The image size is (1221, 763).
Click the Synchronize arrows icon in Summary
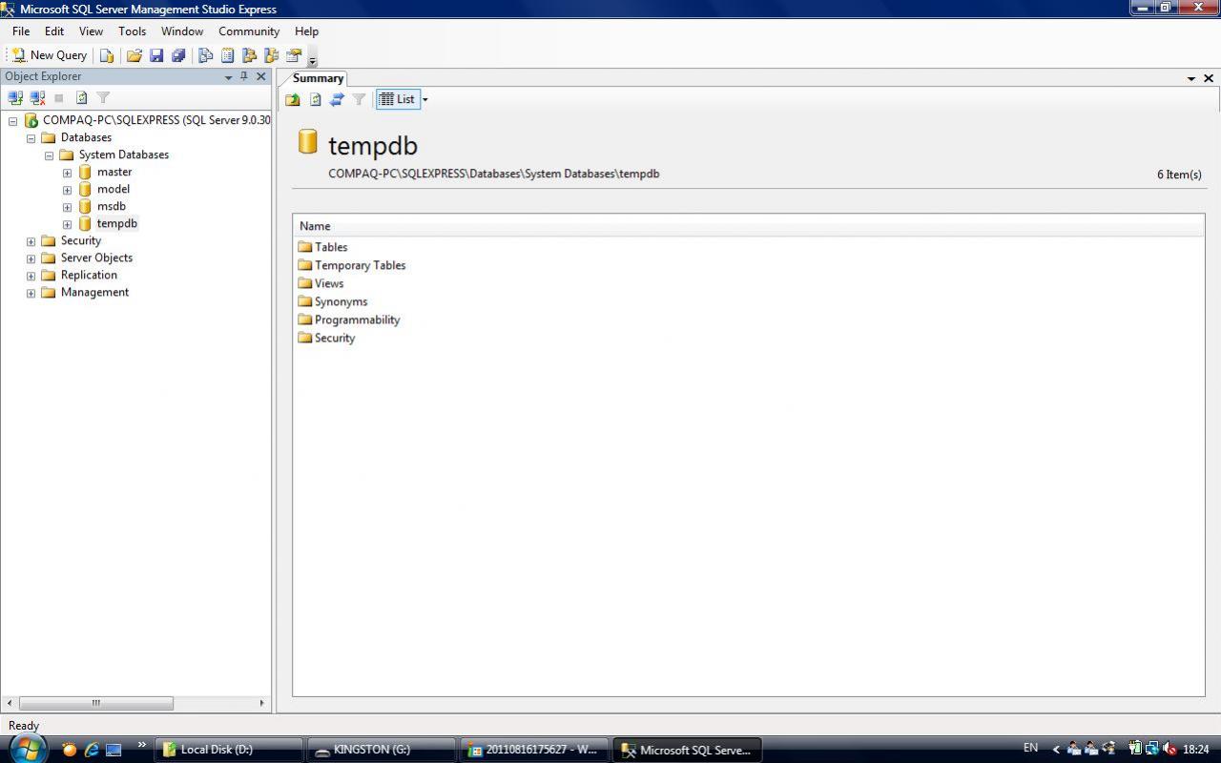click(x=337, y=99)
